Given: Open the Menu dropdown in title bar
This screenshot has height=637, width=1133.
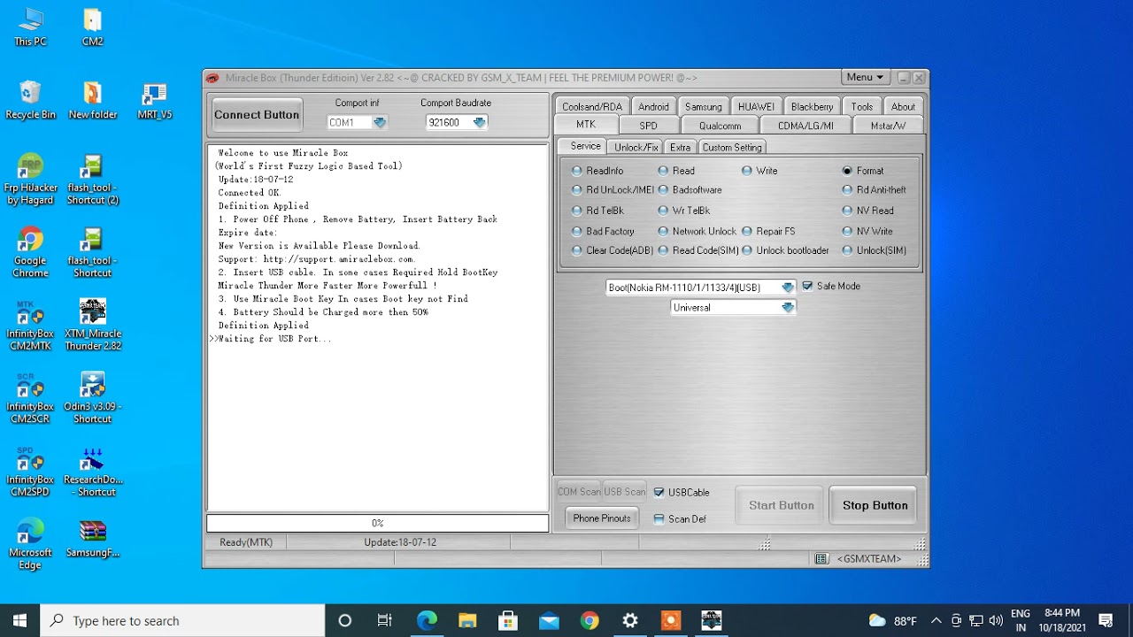Looking at the screenshot, I should [x=865, y=77].
